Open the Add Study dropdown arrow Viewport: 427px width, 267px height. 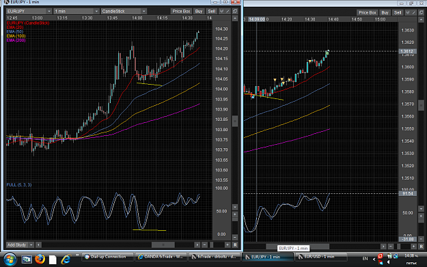[31, 245]
